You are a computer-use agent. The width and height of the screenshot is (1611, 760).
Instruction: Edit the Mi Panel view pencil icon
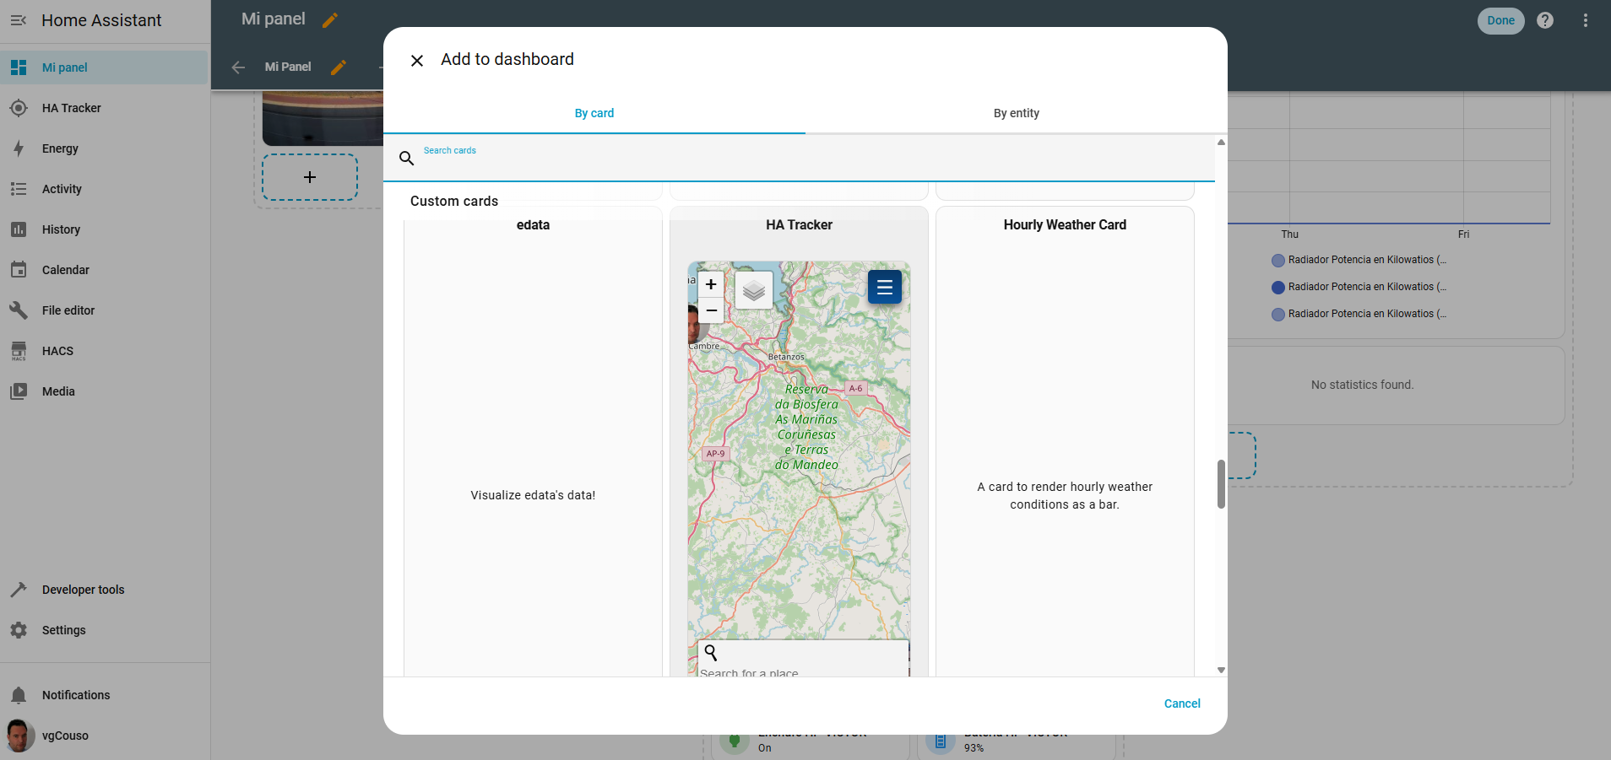tap(339, 67)
